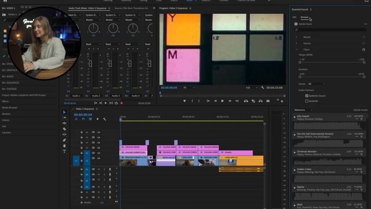Open the Fit zoom level dropdown
This screenshot has height=209, width=371.
(x=189, y=88)
